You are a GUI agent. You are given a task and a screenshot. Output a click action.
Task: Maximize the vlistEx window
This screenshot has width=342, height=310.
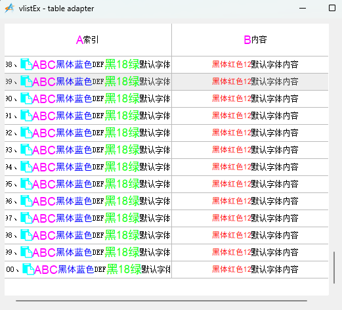332,8
